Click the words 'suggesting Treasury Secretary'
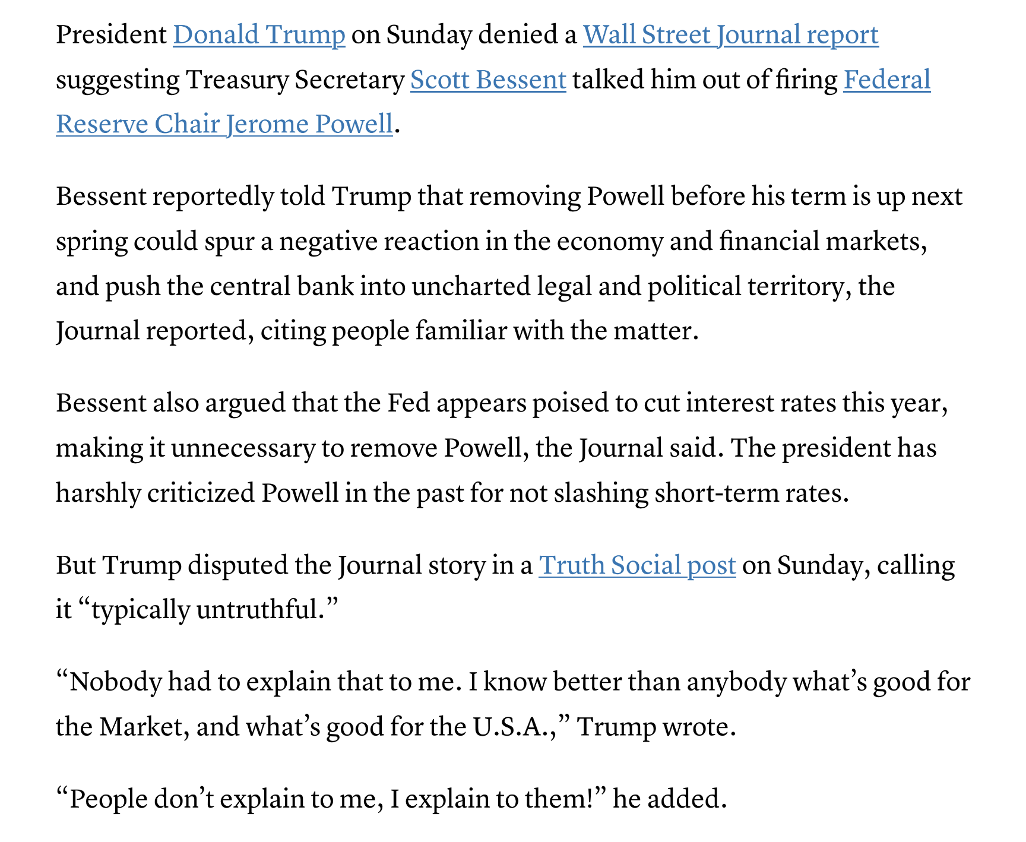The image size is (1026, 842). [x=230, y=80]
